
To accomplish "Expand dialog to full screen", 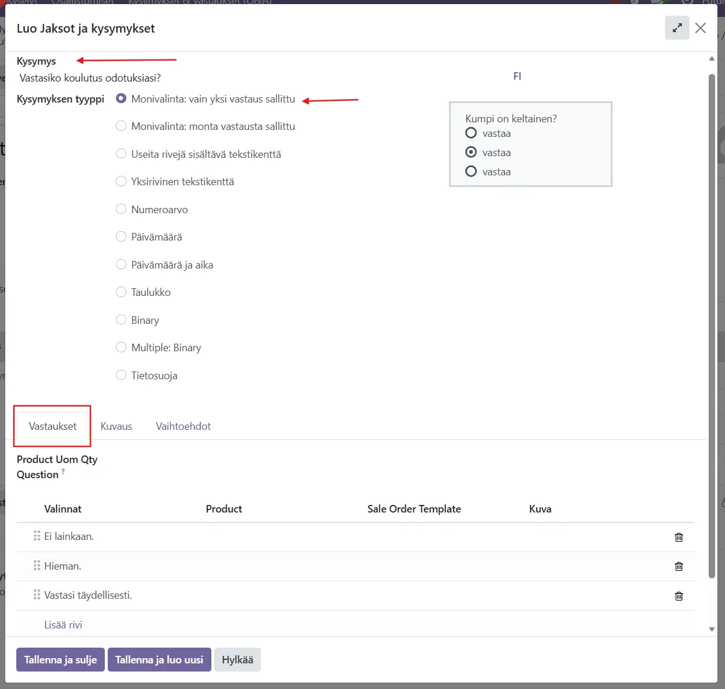I will click(x=677, y=28).
